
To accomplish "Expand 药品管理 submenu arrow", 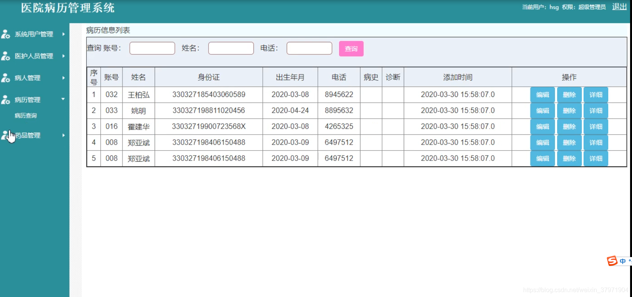I will 64,135.
